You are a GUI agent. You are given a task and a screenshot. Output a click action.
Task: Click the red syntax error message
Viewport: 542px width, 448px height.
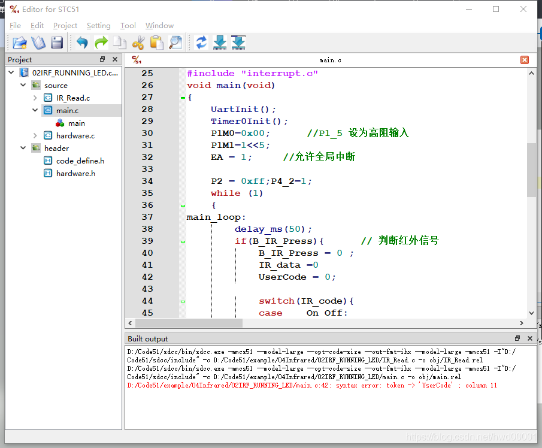pyautogui.click(x=312, y=386)
